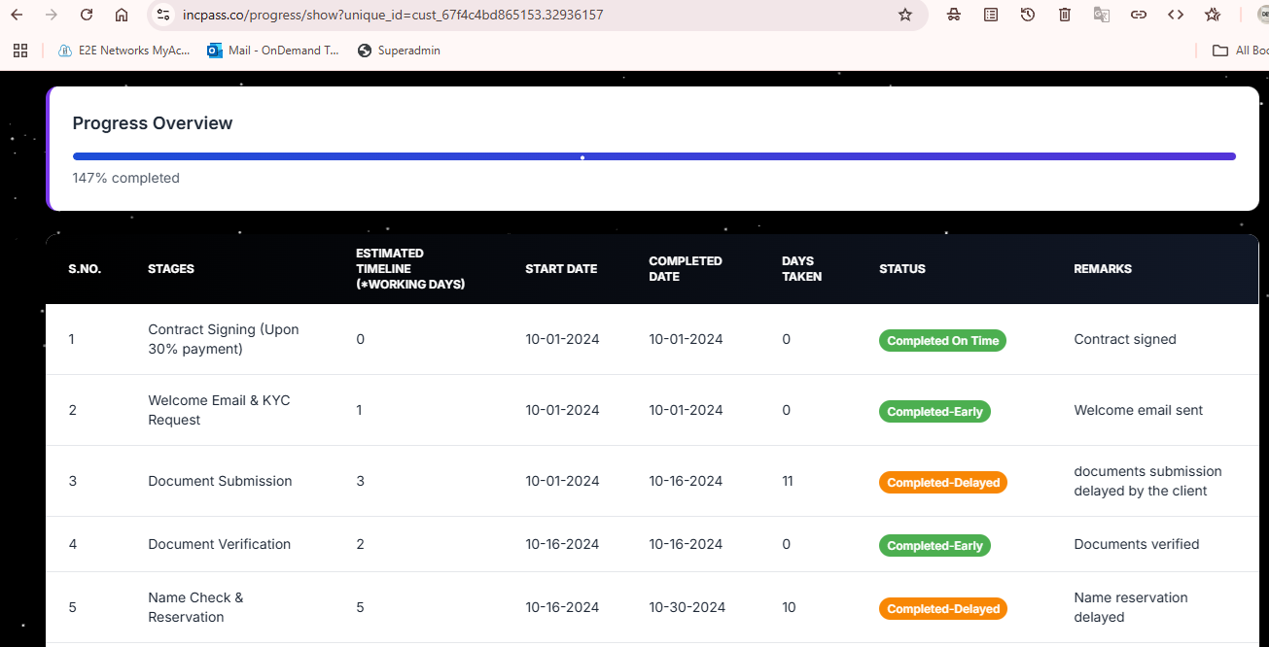
Task: Click the STATUS column header
Action: pyautogui.click(x=902, y=269)
